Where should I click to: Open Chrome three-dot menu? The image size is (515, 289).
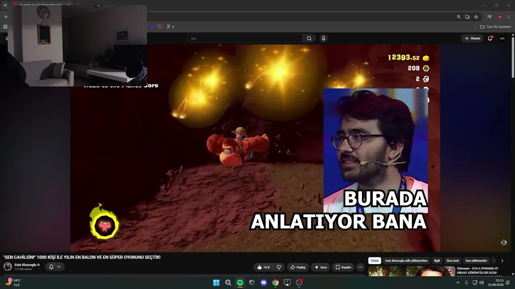(x=509, y=17)
